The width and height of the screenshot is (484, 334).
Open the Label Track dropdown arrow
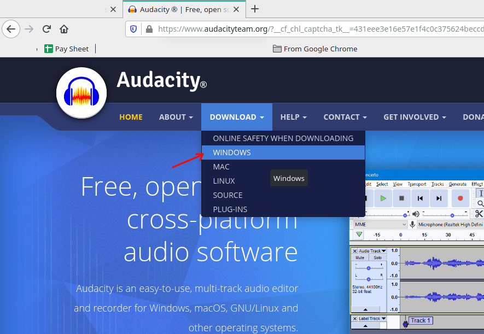point(384,319)
